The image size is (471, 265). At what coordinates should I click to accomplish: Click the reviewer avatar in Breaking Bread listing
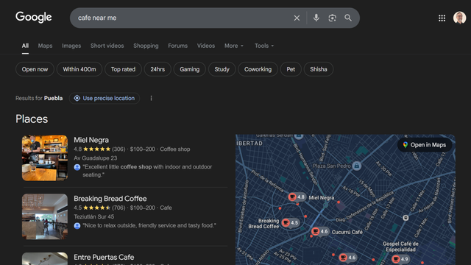(x=77, y=226)
